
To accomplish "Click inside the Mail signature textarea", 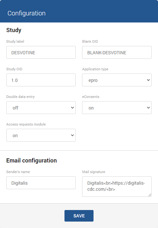I will [117, 187].
